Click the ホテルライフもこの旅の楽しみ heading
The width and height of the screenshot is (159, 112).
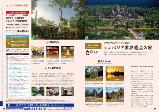[142, 66]
